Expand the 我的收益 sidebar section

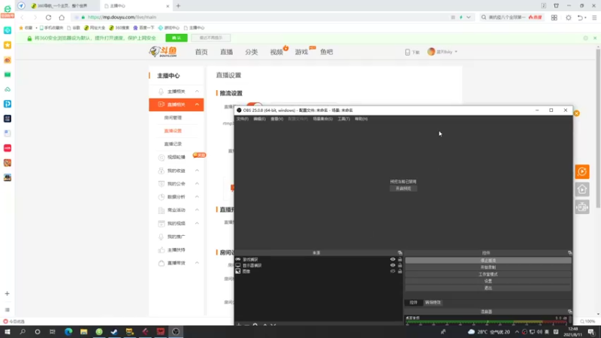tap(177, 171)
